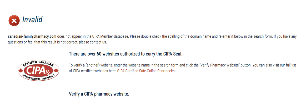Image resolution: width=301 pixels, height=100 pixels.
Task: Click the right maple leaf on CIPA seal
Action: 56,71
